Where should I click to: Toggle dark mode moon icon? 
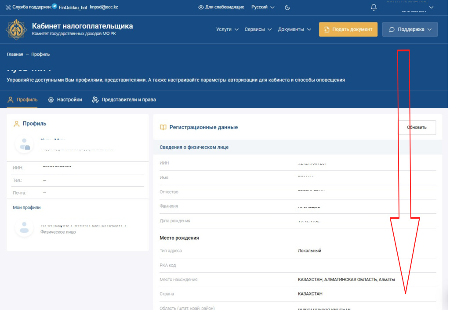[x=287, y=7]
